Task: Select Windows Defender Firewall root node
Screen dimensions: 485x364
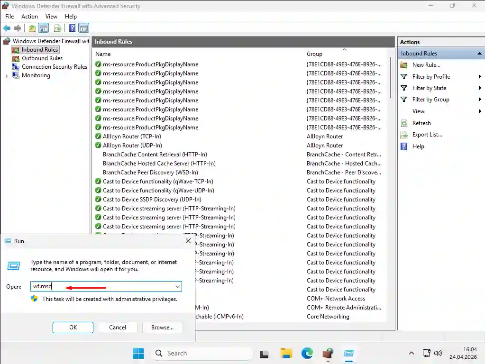Action: [x=51, y=41]
